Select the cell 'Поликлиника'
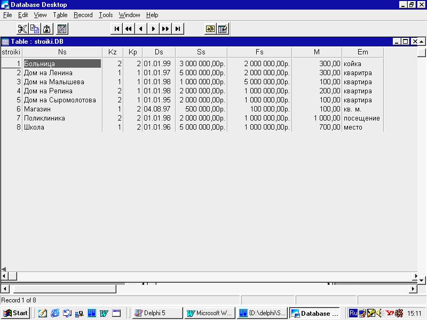Screen dimensions: 427x320 (x=62, y=118)
